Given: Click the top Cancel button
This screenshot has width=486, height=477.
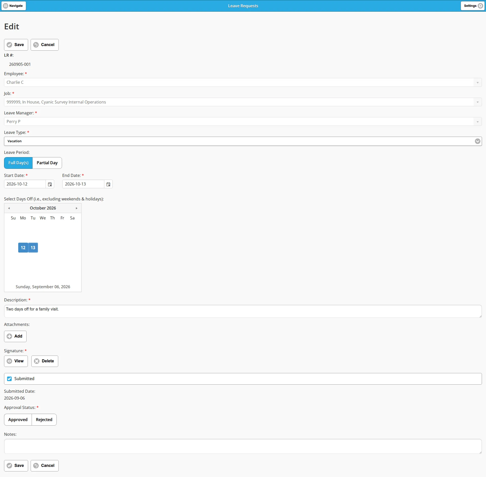Looking at the screenshot, I should pyautogui.click(x=45, y=45).
